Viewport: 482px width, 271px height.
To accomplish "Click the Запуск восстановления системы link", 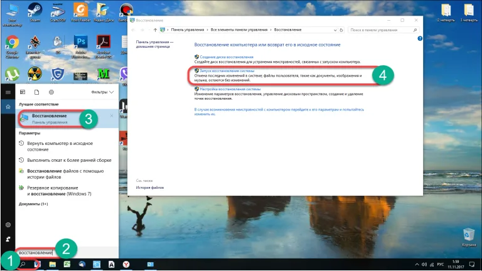I will click(227, 71).
